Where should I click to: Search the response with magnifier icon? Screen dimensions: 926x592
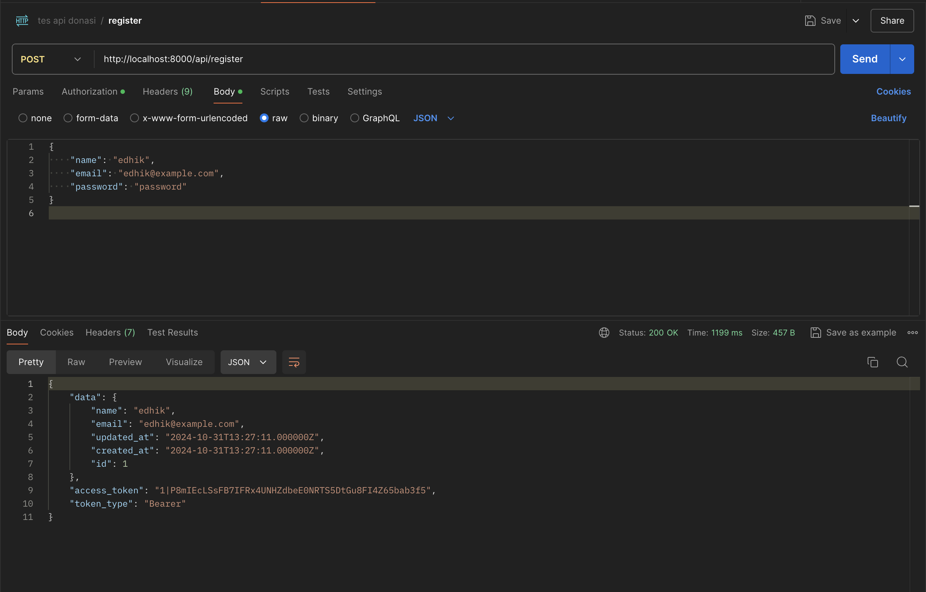click(902, 362)
